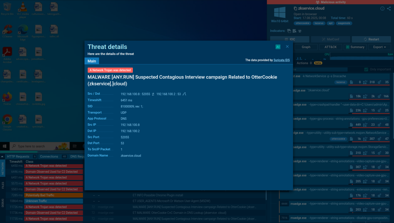Screen dimensions: 394x223
Task: Collapse the bottom network panel
Action: point(2,157)
